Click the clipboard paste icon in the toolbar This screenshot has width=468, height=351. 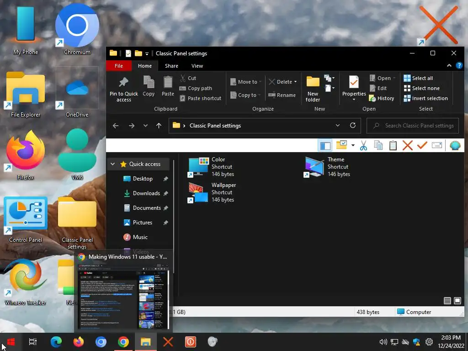[x=393, y=145]
